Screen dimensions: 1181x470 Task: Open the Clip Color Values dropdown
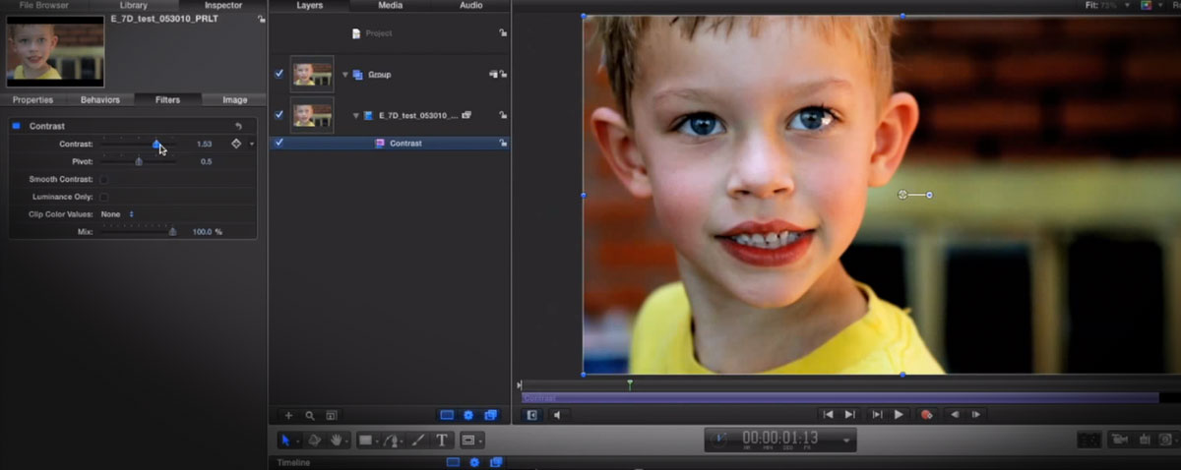[x=117, y=213]
